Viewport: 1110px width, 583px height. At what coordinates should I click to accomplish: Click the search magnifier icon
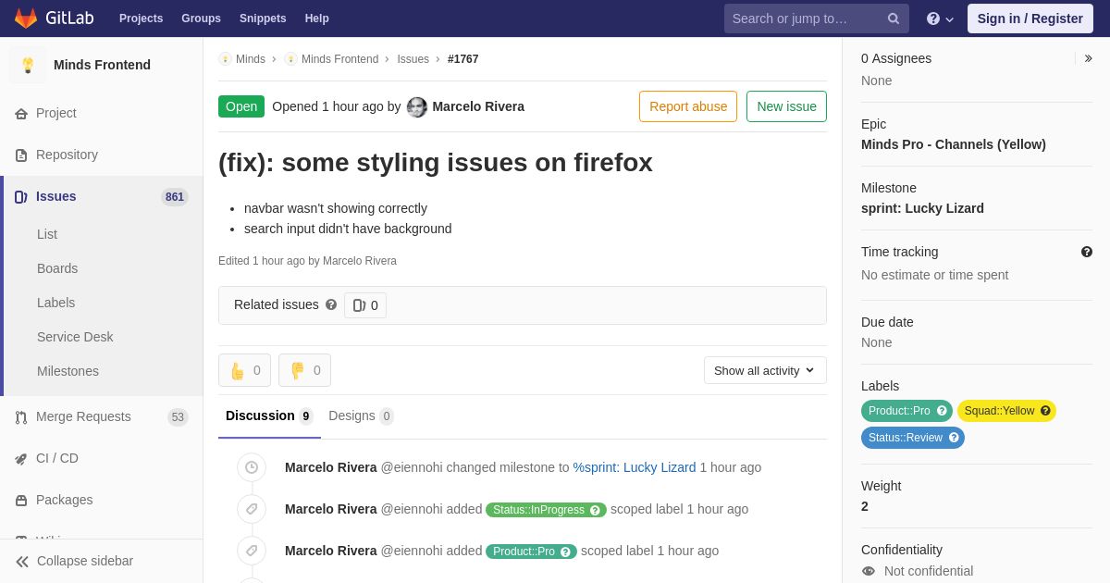(x=894, y=19)
